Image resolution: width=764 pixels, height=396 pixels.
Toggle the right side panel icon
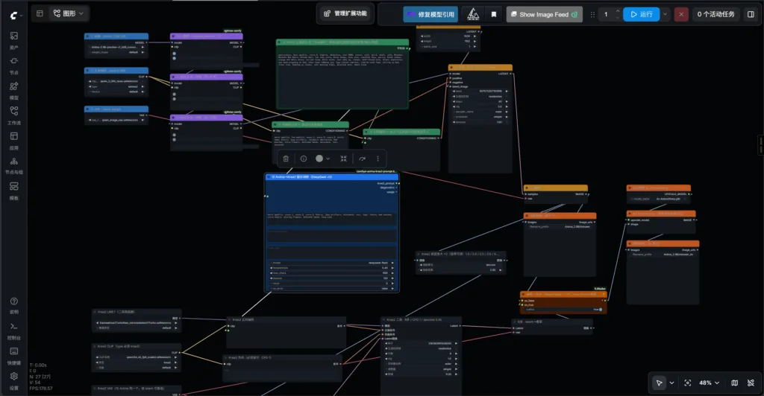pos(751,14)
